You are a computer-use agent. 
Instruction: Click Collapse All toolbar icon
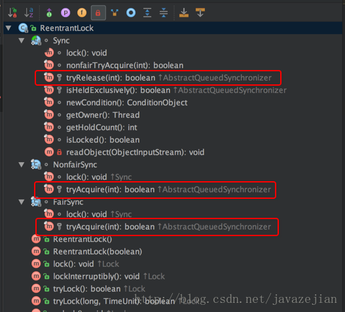(164, 12)
